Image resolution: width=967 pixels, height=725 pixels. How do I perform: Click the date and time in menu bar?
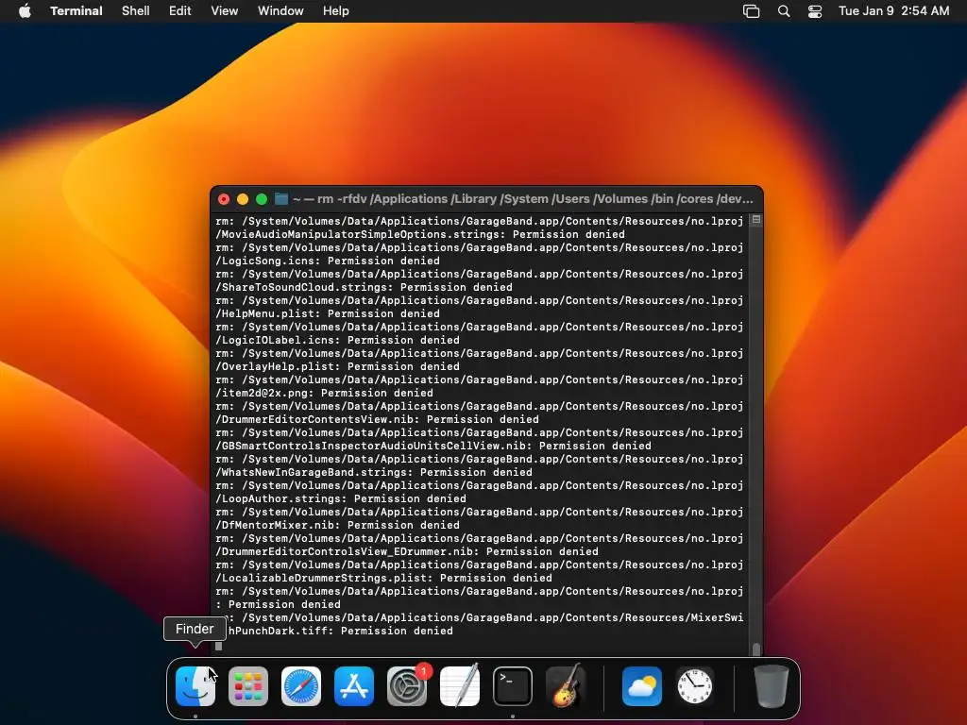pos(893,11)
